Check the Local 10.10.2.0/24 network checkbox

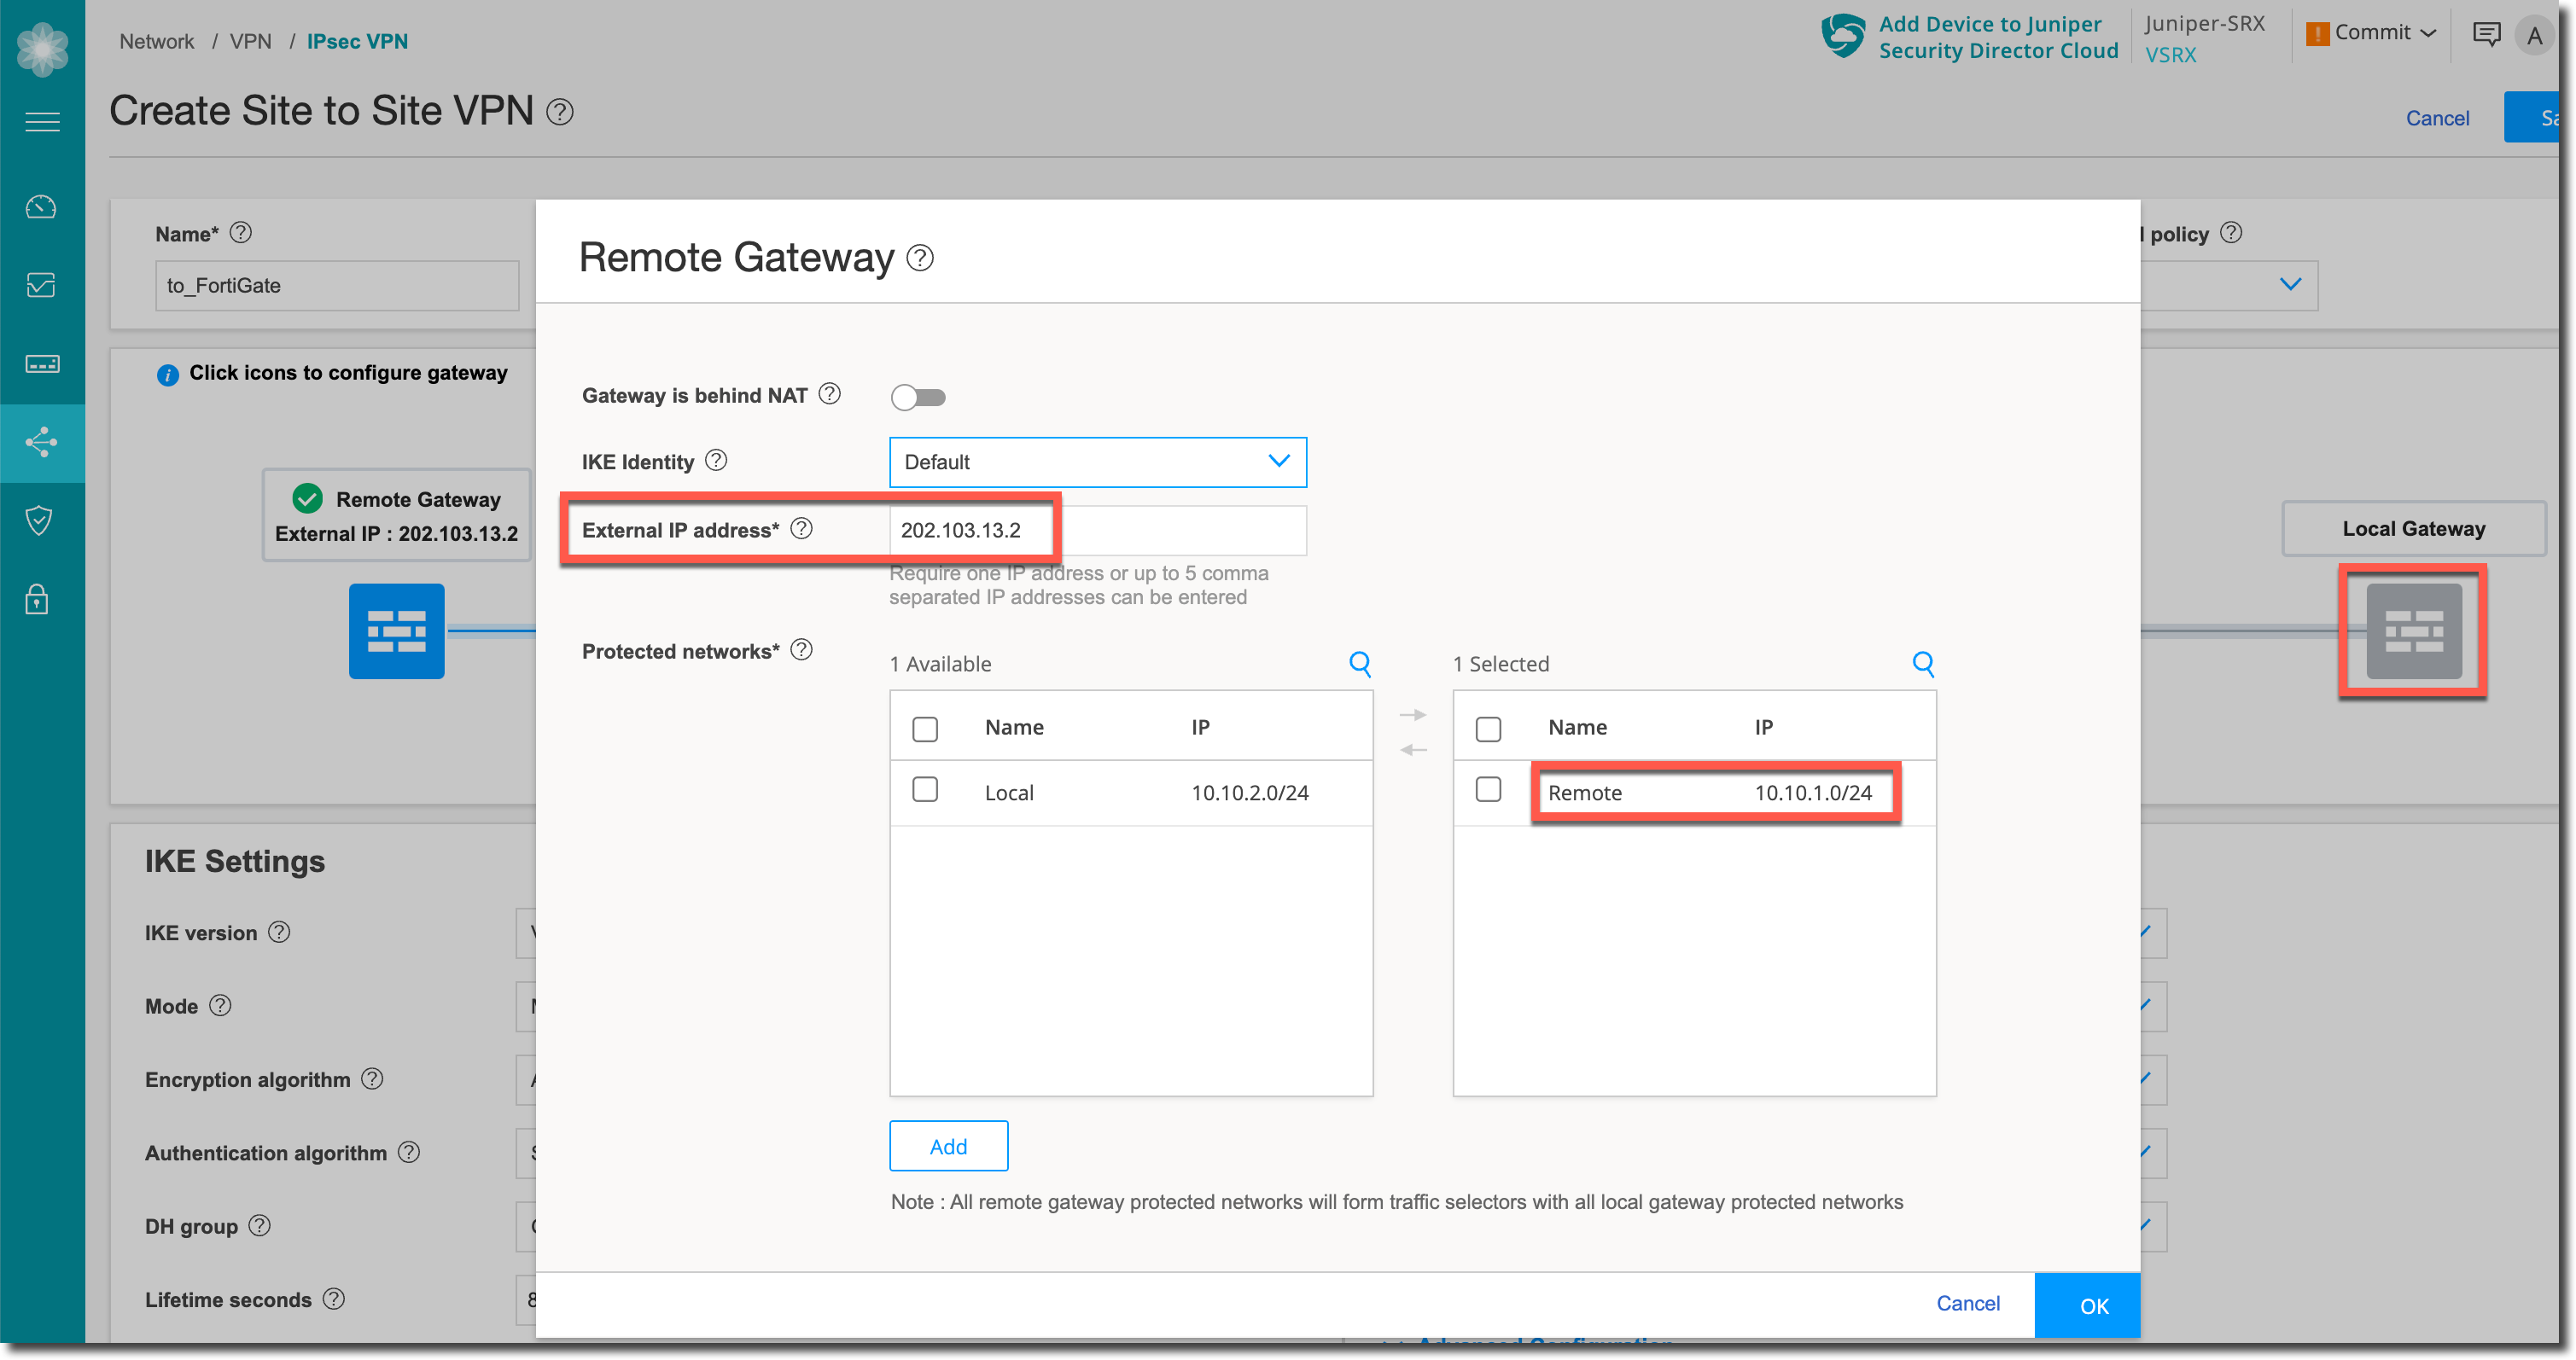(x=925, y=790)
